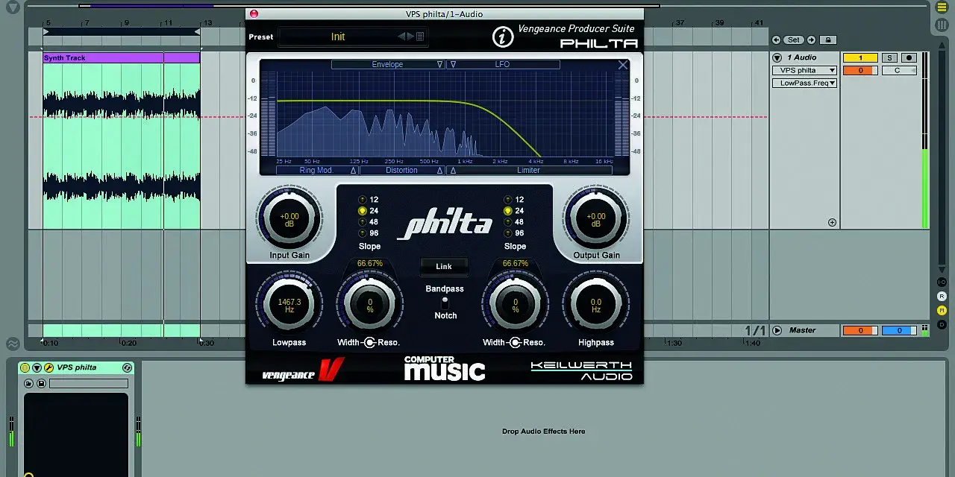Load a preset using the folder icon

click(x=28, y=383)
